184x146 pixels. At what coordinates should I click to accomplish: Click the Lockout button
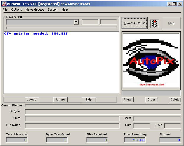[x=32, y=100]
